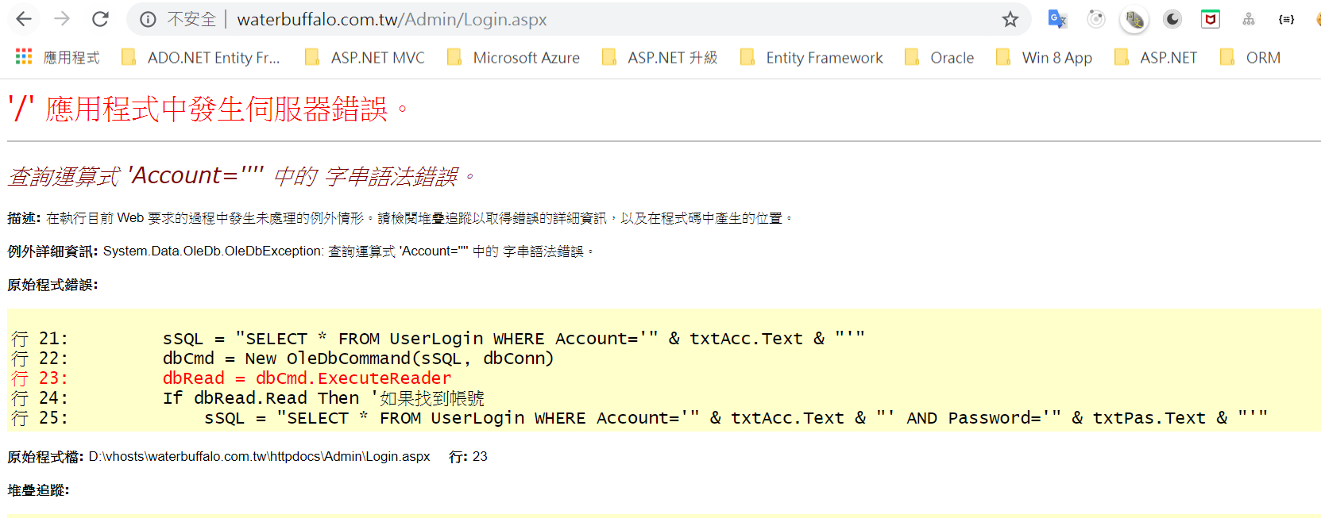Image resolution: width=1321 pixels, height=518 pixels.
Task: Click the 原始程式錯誤 label
Action: pyautogui.click(x=53, y=285)
